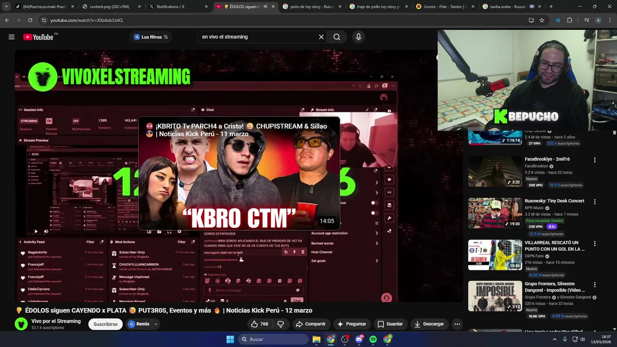Screen dimensions: 617x347
Task: Click the cast/install icon in address bar
Action: coord(531,20)
